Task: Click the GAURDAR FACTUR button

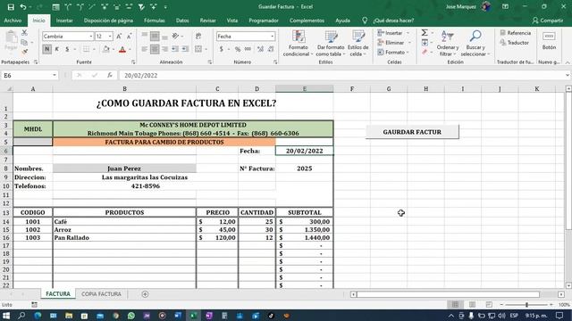Action: pos(412,132)
